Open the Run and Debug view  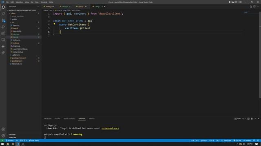pyautogui.click(x=3, y=27)
